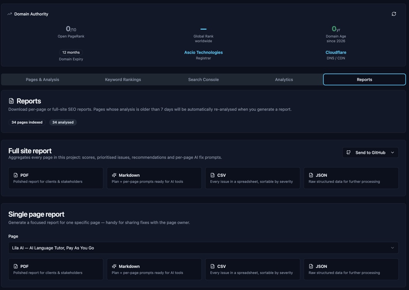Click the refresh Domain Authority icon
The height and width of the screenshot is (290, 409).
(x=393, y=14)
